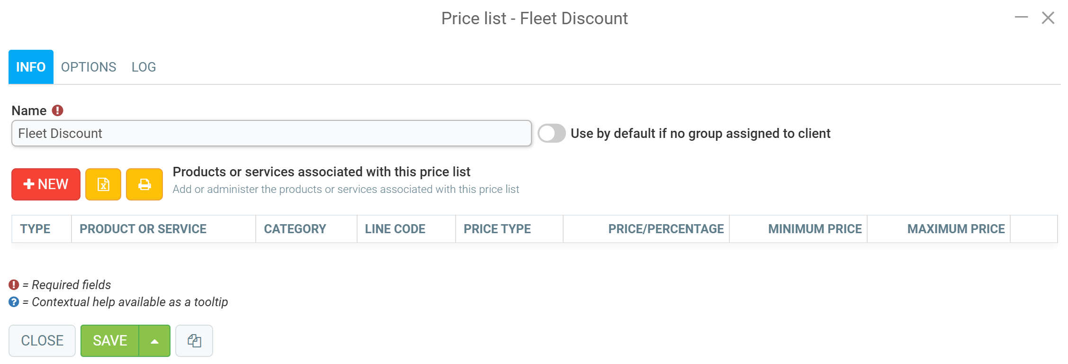Click the CATEGORY column header

(x=295, y=228)
